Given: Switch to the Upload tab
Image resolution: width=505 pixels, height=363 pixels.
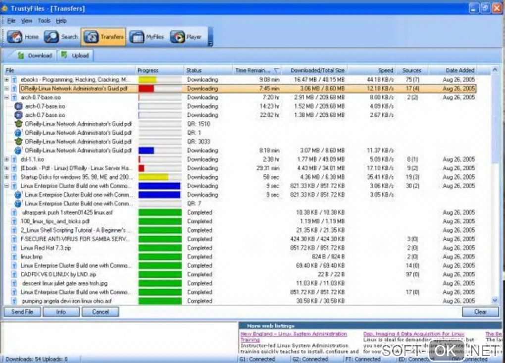Looking at the screenshot, I should pyautogui.click(x=75, y=55).
